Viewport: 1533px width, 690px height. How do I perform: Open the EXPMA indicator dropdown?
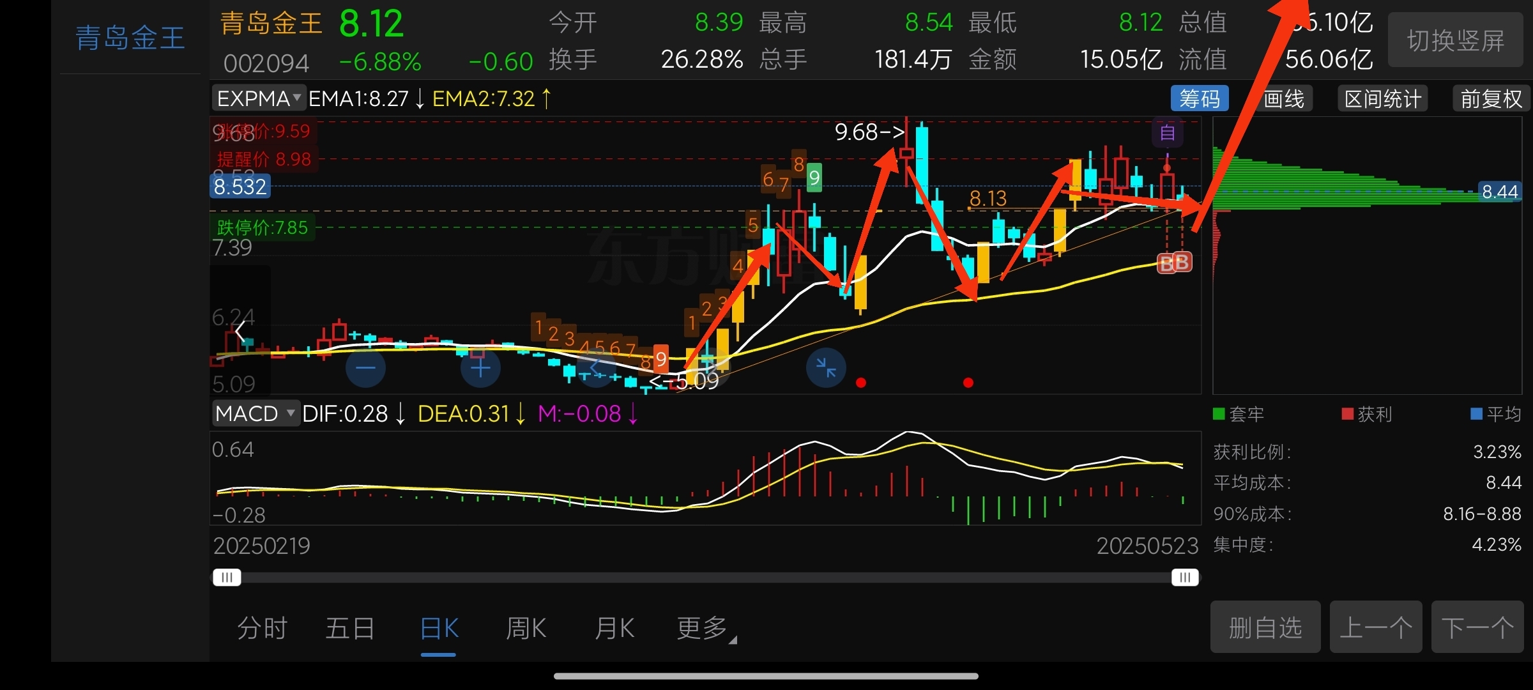point(259,98)
